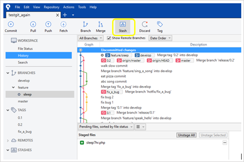The image size is (244, 162).
Task: Open the new tab dropdown arrow
Action: click(x=73, y=15)
